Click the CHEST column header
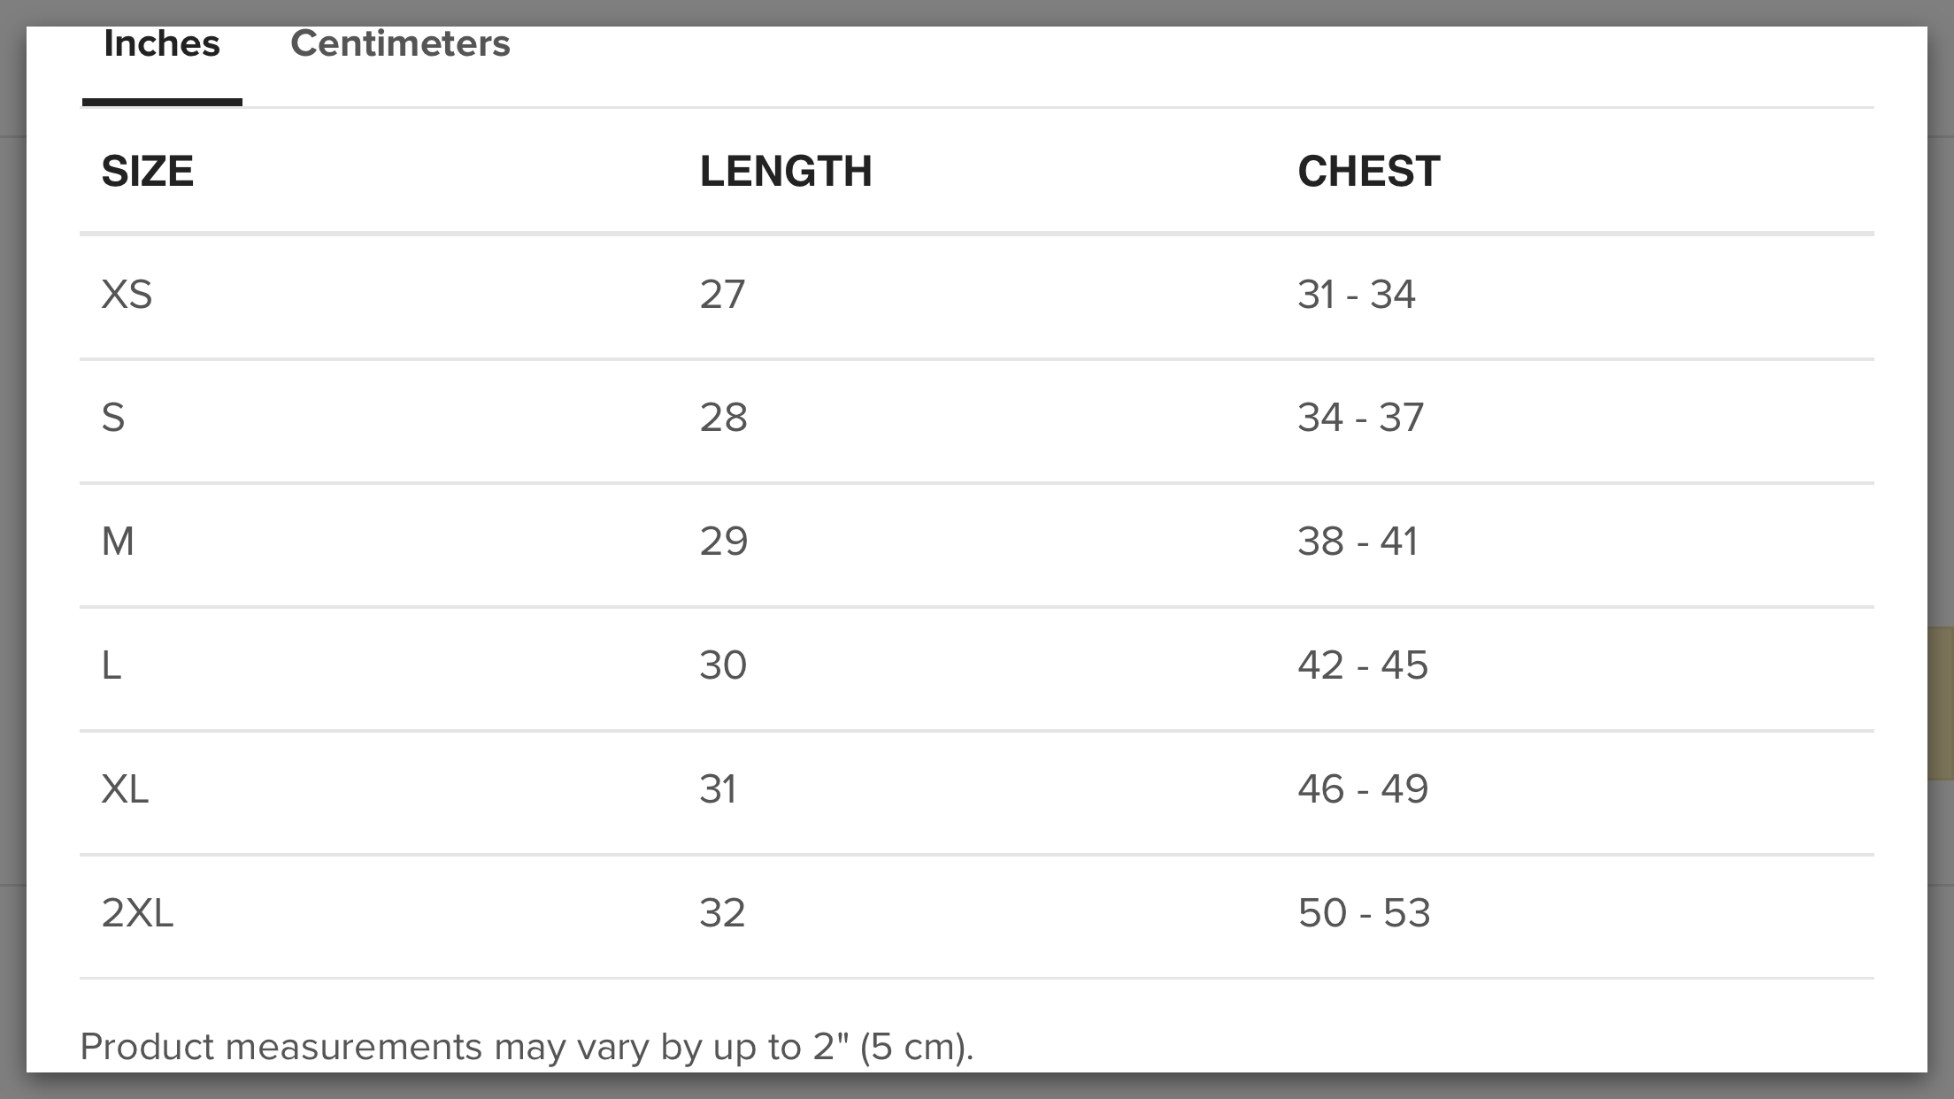Screen dimensions: 1954x1099 click(x=1369, y=171)
